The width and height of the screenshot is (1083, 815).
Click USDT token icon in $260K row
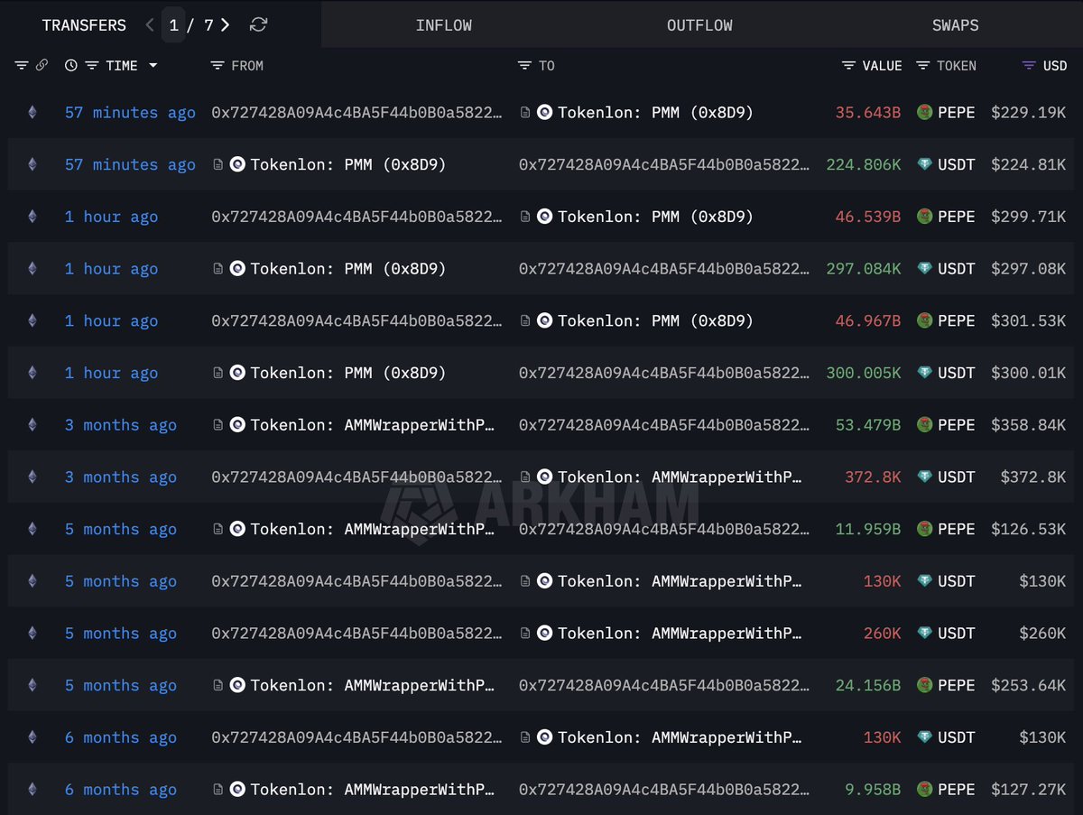click(924, 634)
